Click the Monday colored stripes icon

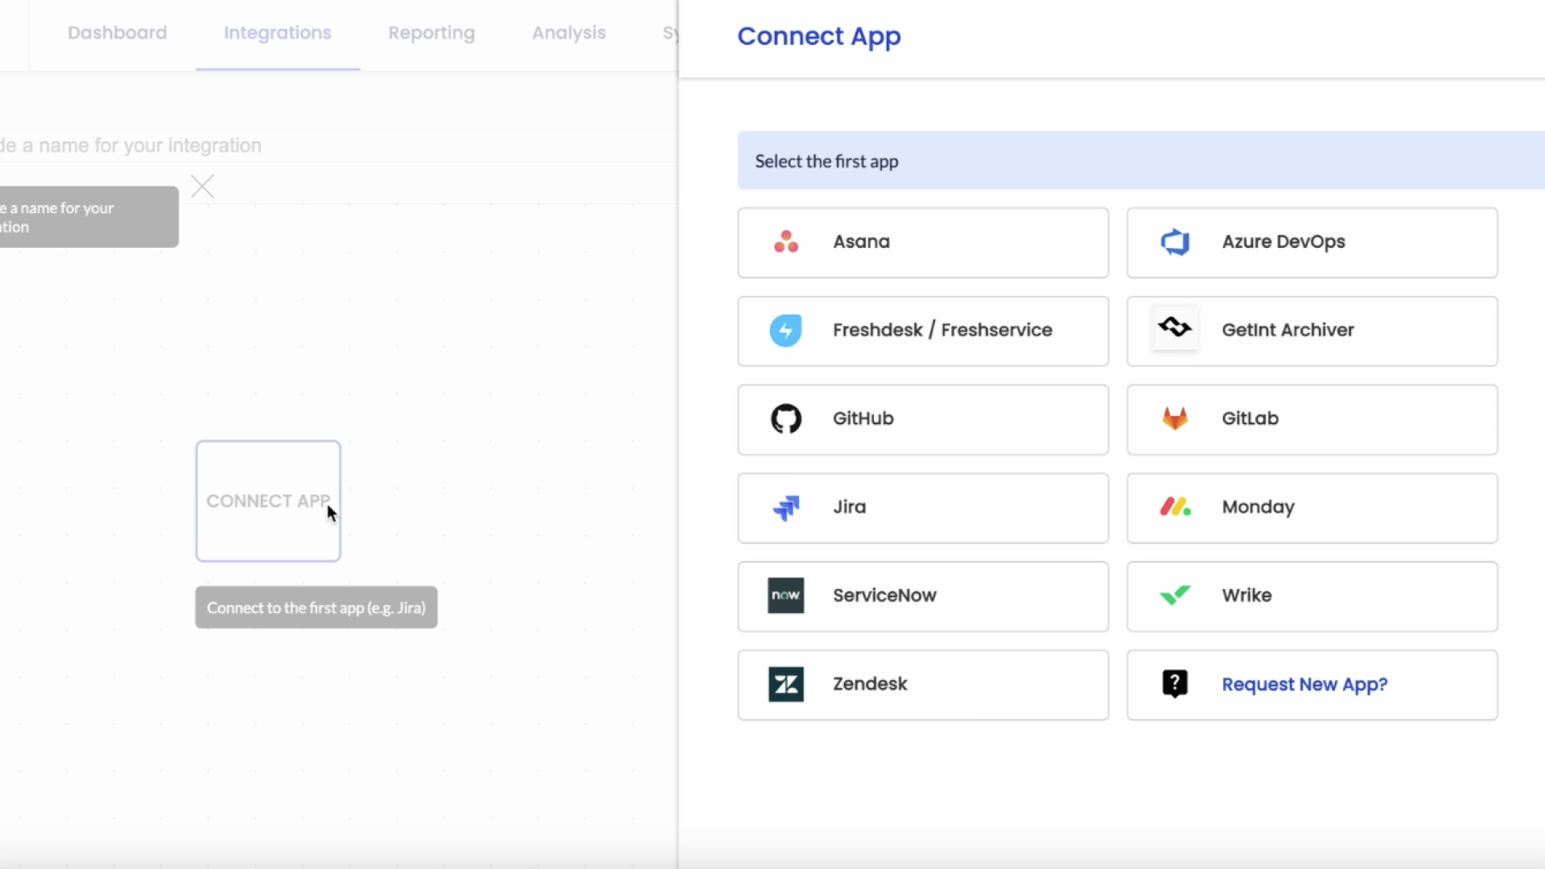point(1175,507)
